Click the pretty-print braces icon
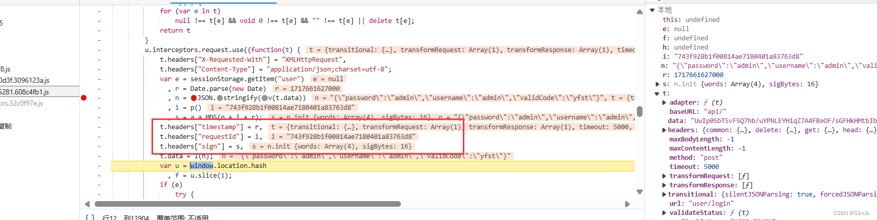The width and height of the screenshot is (877, 220). click(90, 217)
